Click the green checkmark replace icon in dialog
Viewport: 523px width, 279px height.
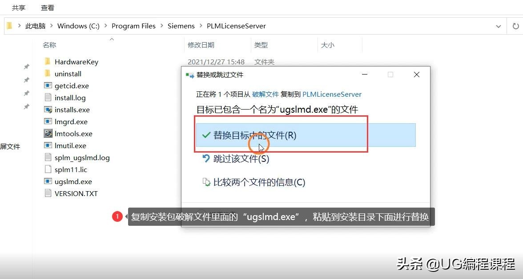(205, 135)
